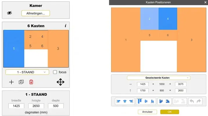Enable the focus checkbox

click(x=55, y=72)
